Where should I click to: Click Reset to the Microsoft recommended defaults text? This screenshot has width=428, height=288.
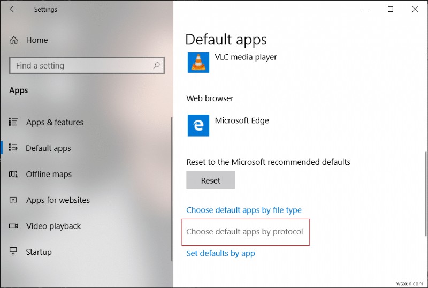click(269, 162)
